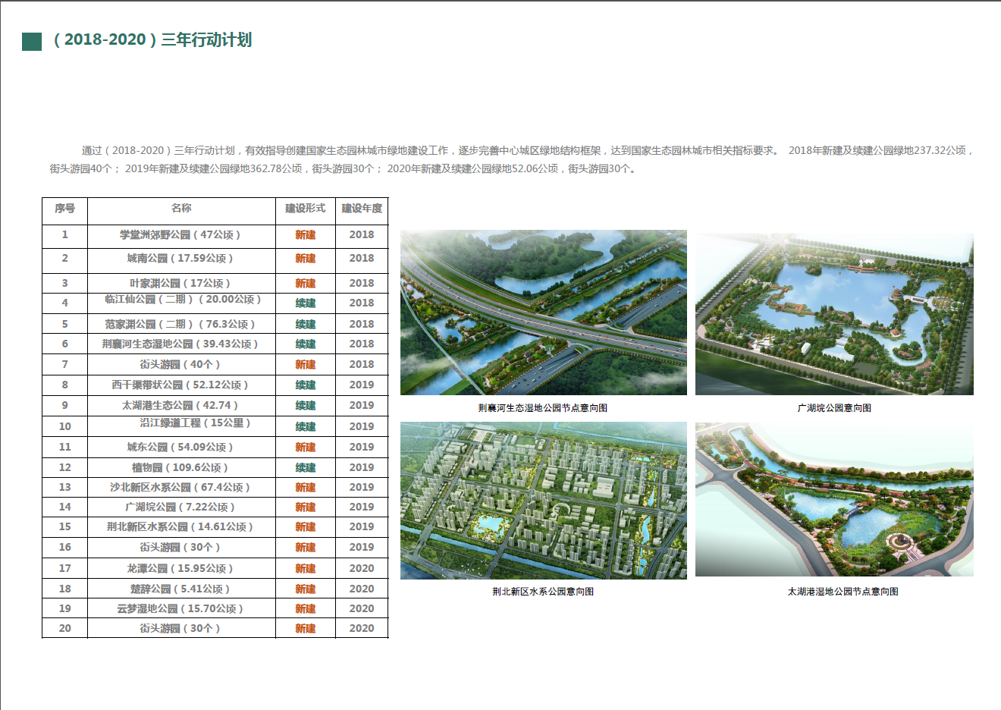The image size is (1001, 710).
Task: Select the cell 广湖垸公园(7.22公顷)
Action: [x=180, y=507]
